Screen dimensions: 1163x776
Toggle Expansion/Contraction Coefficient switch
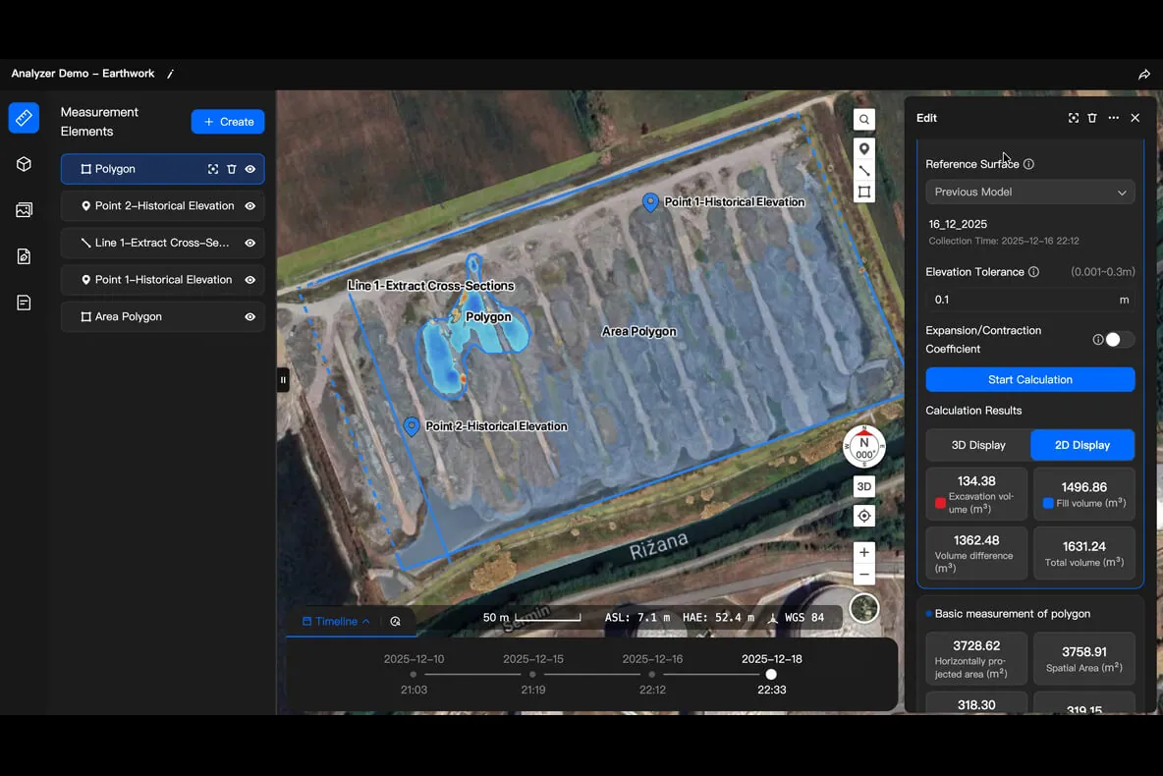[x=1119, y=340]
